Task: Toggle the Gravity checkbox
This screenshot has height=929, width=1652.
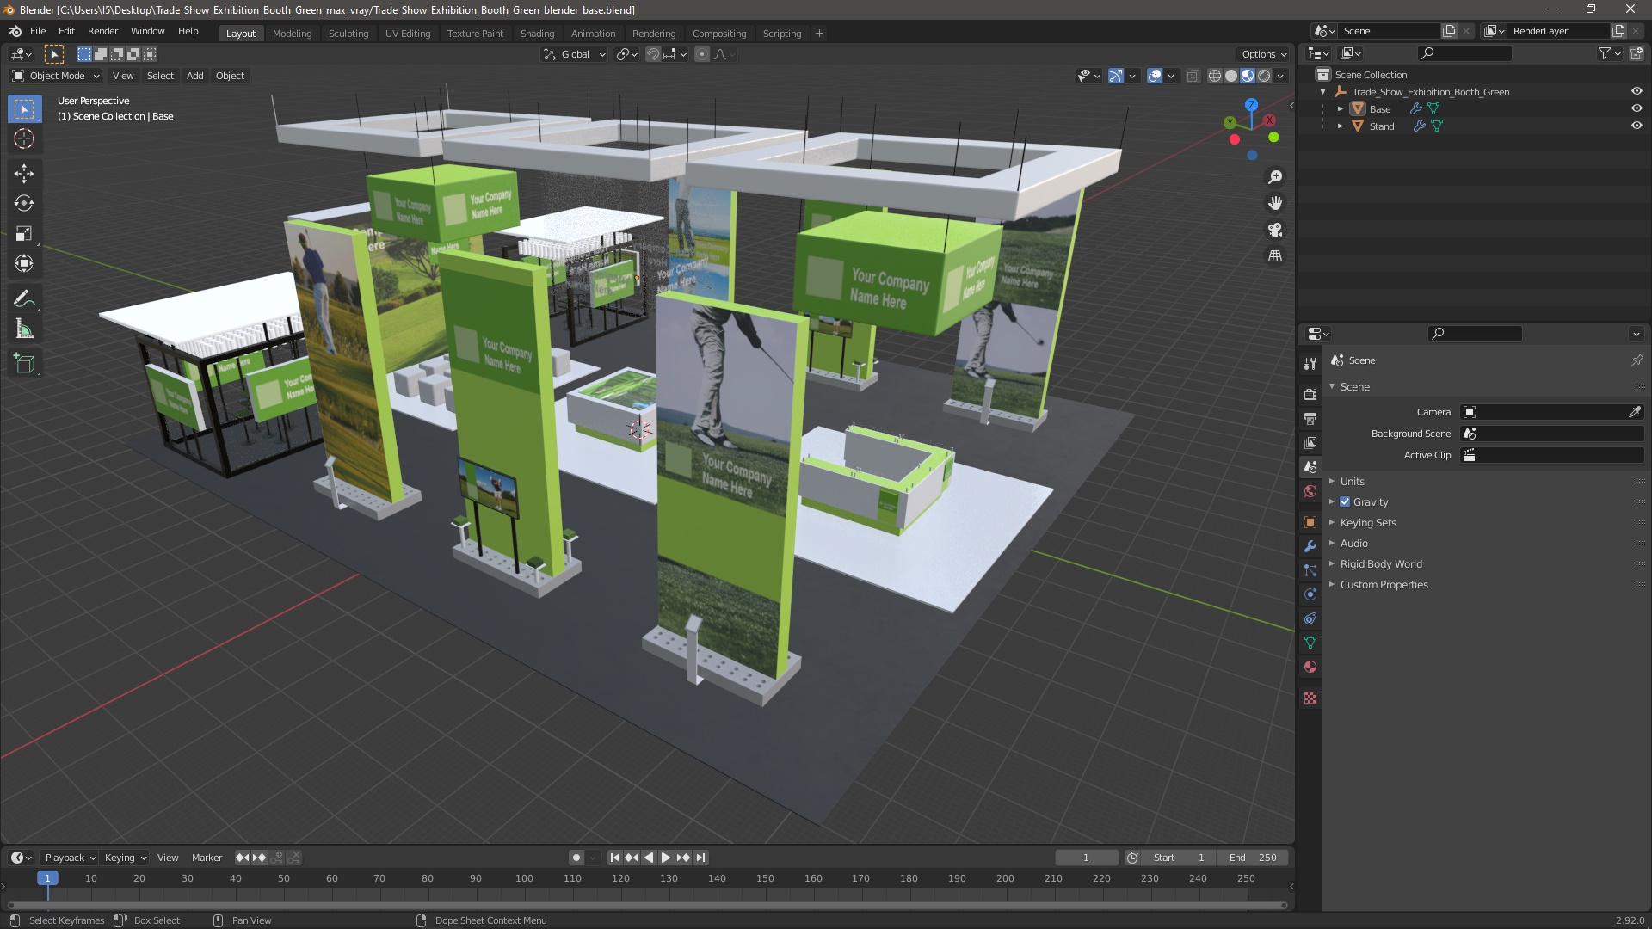Action: 1345,501
